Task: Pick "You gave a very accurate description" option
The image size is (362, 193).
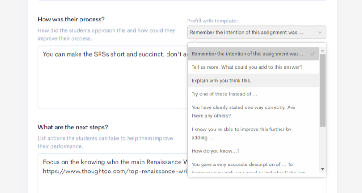Action: (242, 164)
